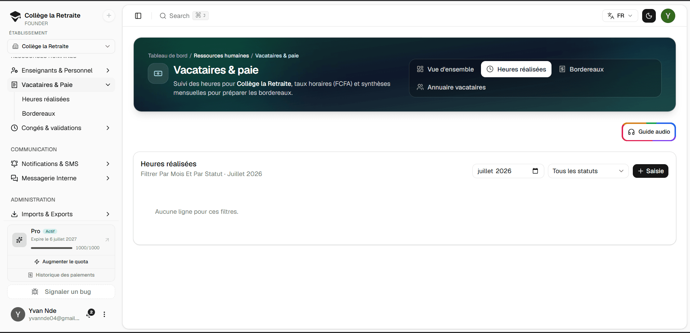Open the Collège la Retraite establishment dropdown
Image resolution: width=690 pixels, height=333 pixels.
pyautogui.click(x=61, y=46)
